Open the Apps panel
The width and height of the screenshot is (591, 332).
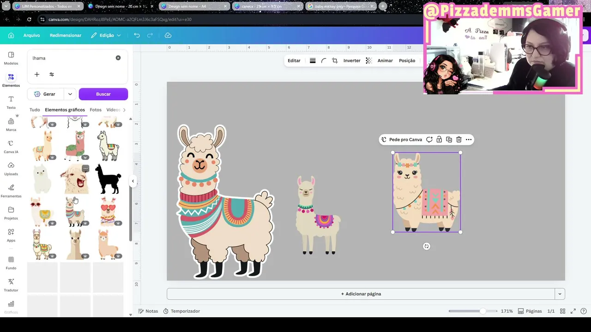[x=11, y=235]
